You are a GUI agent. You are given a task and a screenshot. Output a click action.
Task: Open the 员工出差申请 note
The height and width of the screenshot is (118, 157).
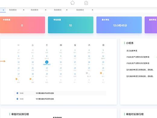click(x=132, y=51)
